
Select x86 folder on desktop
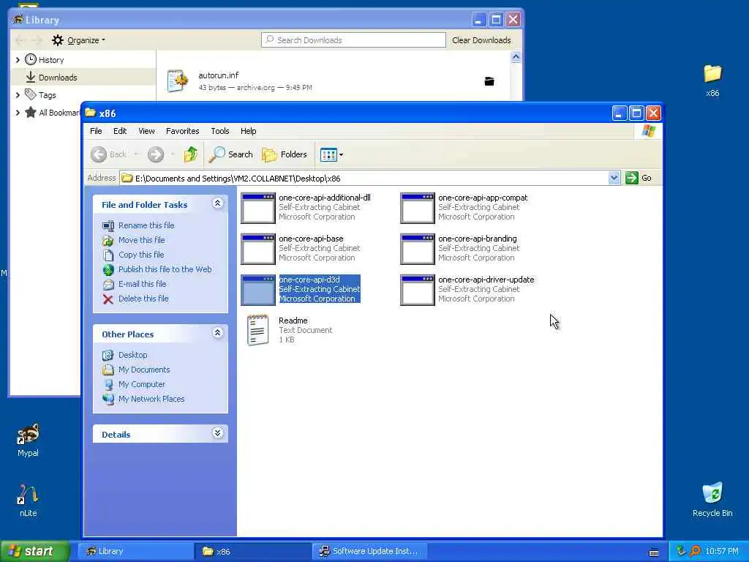712,80
